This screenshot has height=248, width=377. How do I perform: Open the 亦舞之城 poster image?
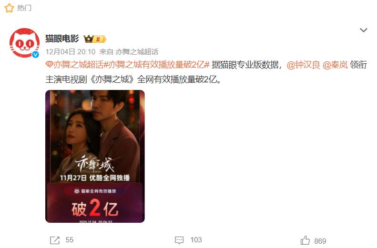pos(95,156)
